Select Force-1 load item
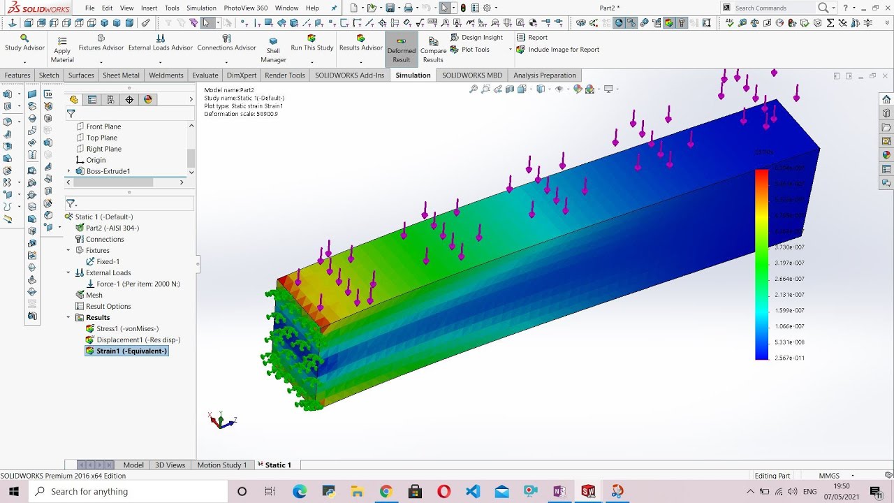The image size is (894, 503). pos(133,284)
